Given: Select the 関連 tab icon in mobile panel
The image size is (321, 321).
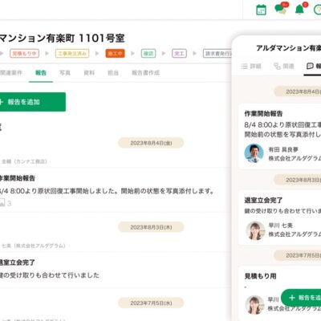Looking at the screenshot, I should [x=277, y=66].
